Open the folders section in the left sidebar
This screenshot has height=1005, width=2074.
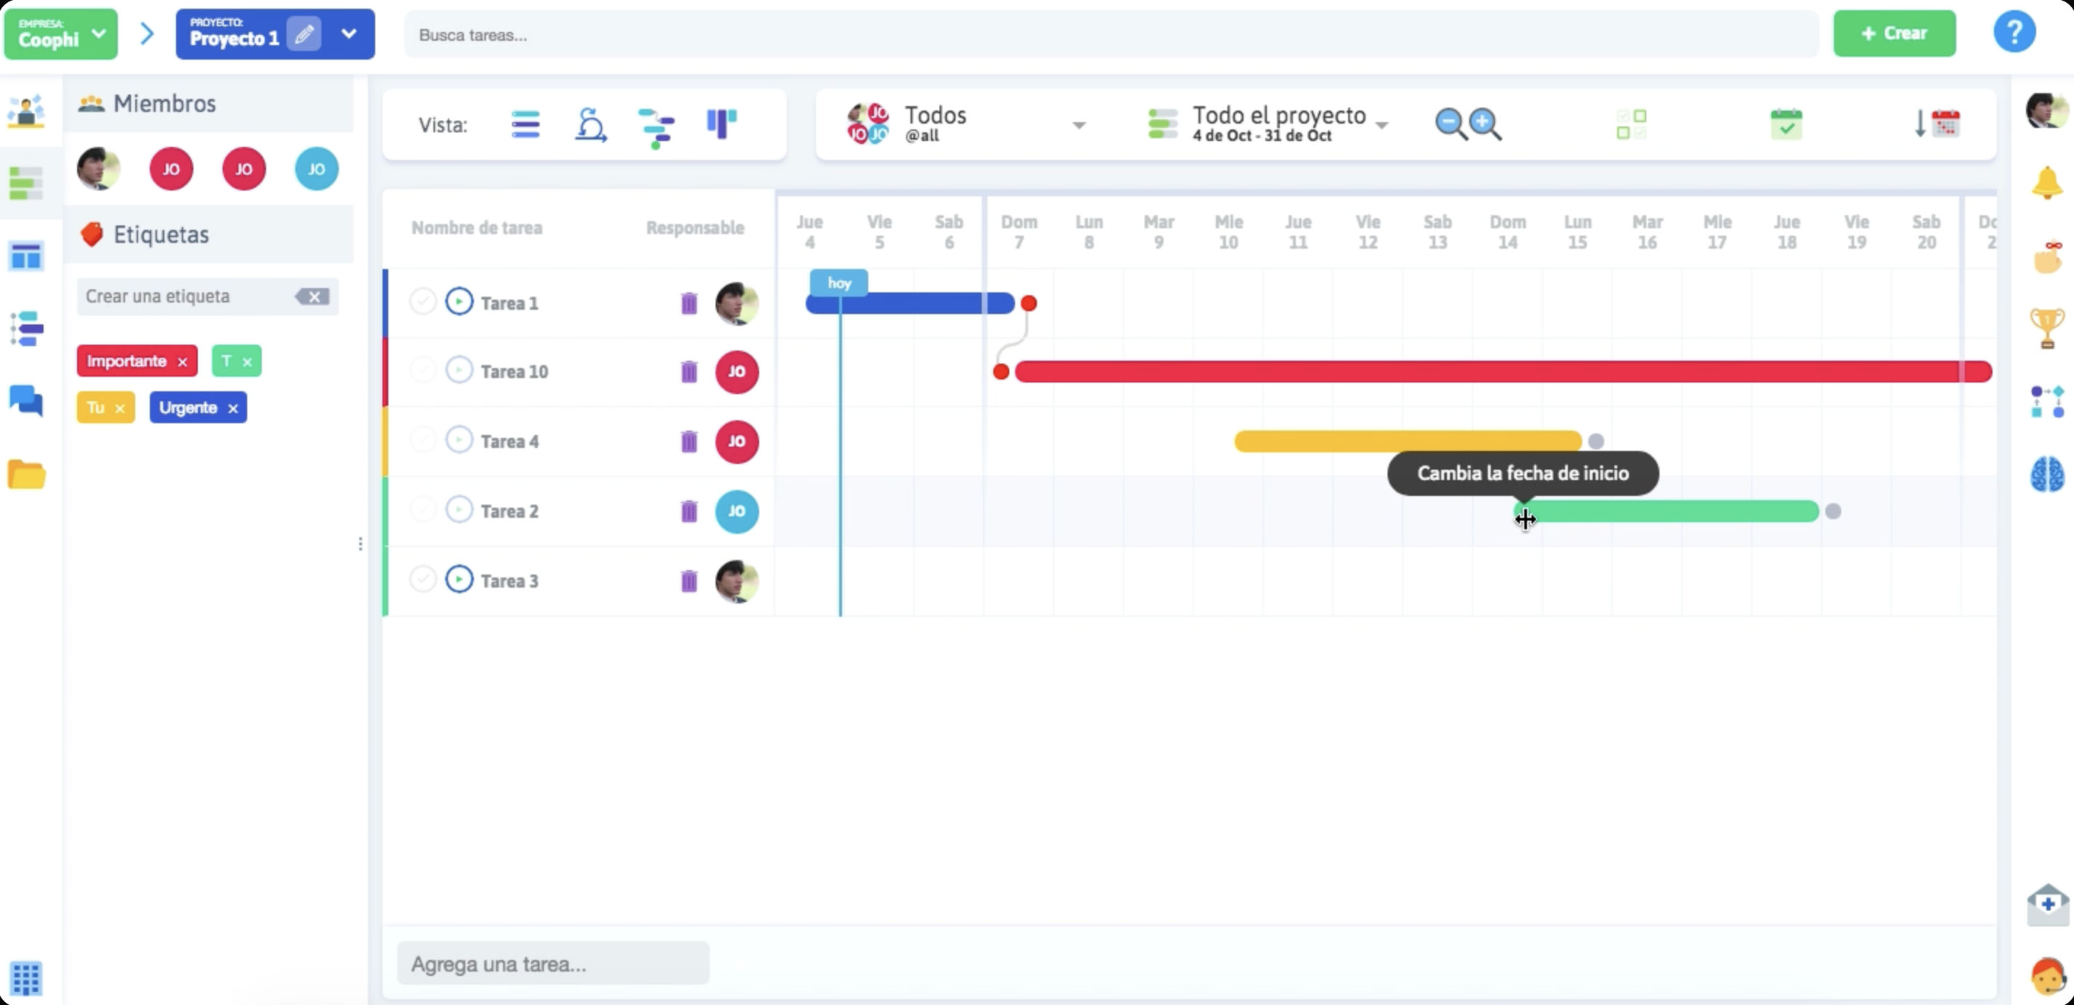coord(27,475)
